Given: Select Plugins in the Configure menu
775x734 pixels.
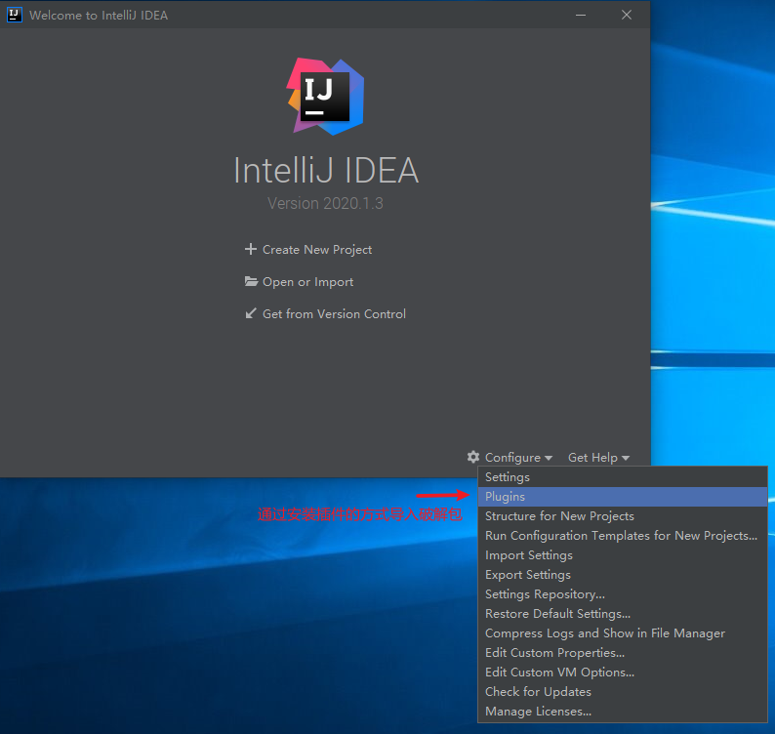Looking at the screenshot, I should (623, 496).
